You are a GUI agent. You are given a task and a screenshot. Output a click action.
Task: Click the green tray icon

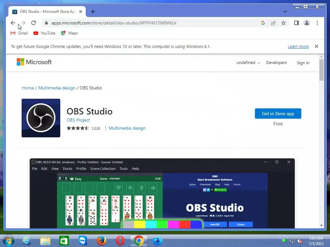[284, 241]
